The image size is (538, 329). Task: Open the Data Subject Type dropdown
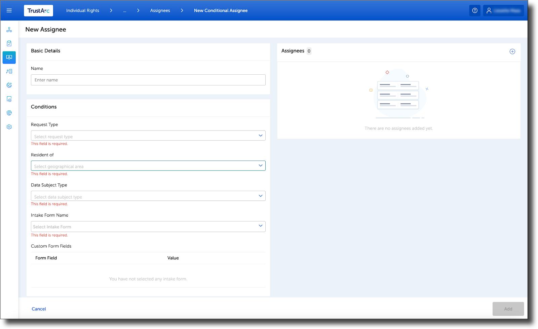148,196
